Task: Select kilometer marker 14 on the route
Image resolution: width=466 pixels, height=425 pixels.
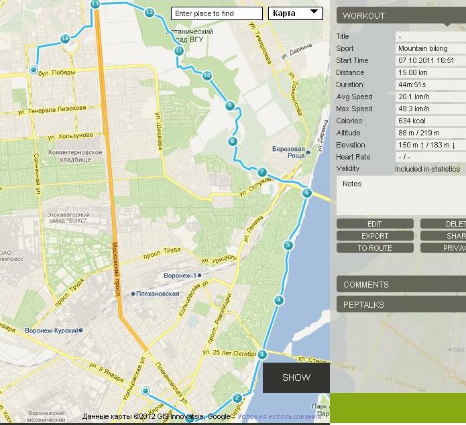Action: [x=64, y=39]
